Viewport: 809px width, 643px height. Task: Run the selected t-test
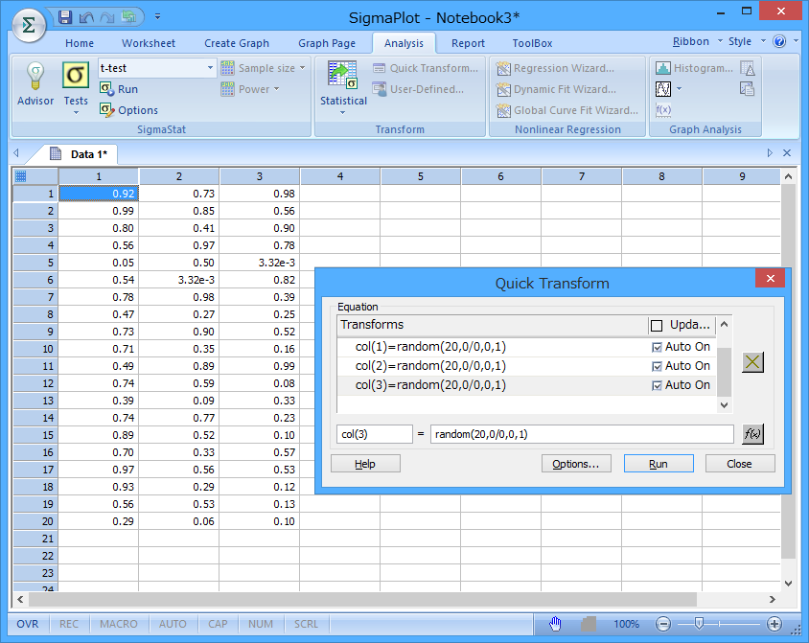tap(119, 89)
